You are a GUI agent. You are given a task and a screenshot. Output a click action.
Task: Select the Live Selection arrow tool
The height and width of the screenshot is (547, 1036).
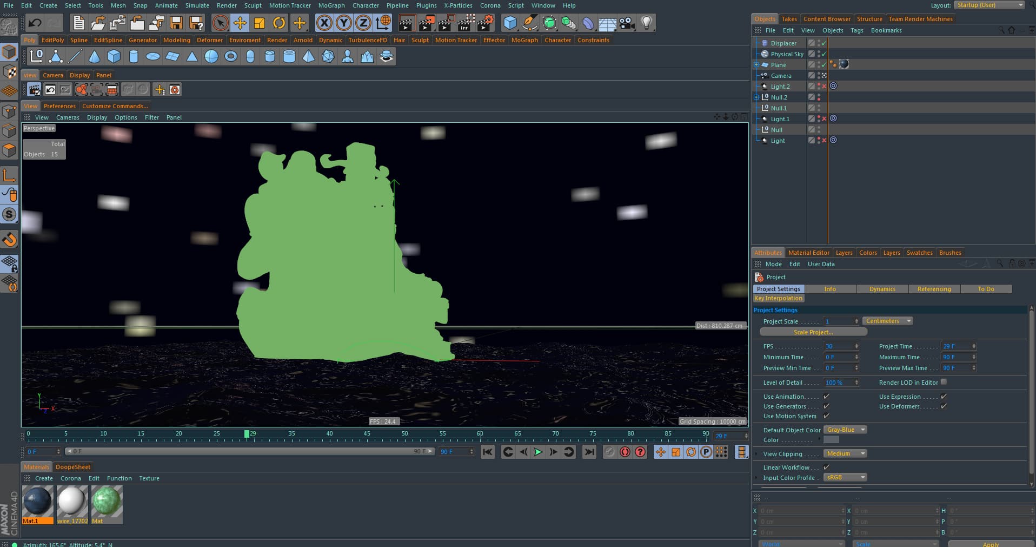point(220,23)
